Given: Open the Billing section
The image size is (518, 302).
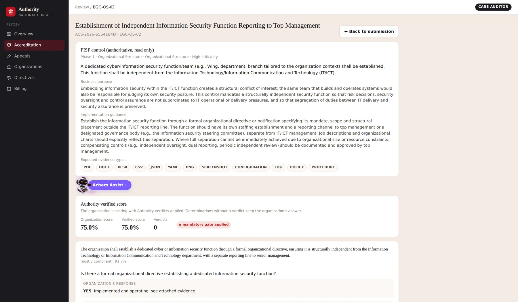Looking at the screenshot, I should coord(34,89).
